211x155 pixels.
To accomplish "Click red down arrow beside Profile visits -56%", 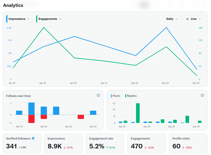I will (x=183, y=147).
